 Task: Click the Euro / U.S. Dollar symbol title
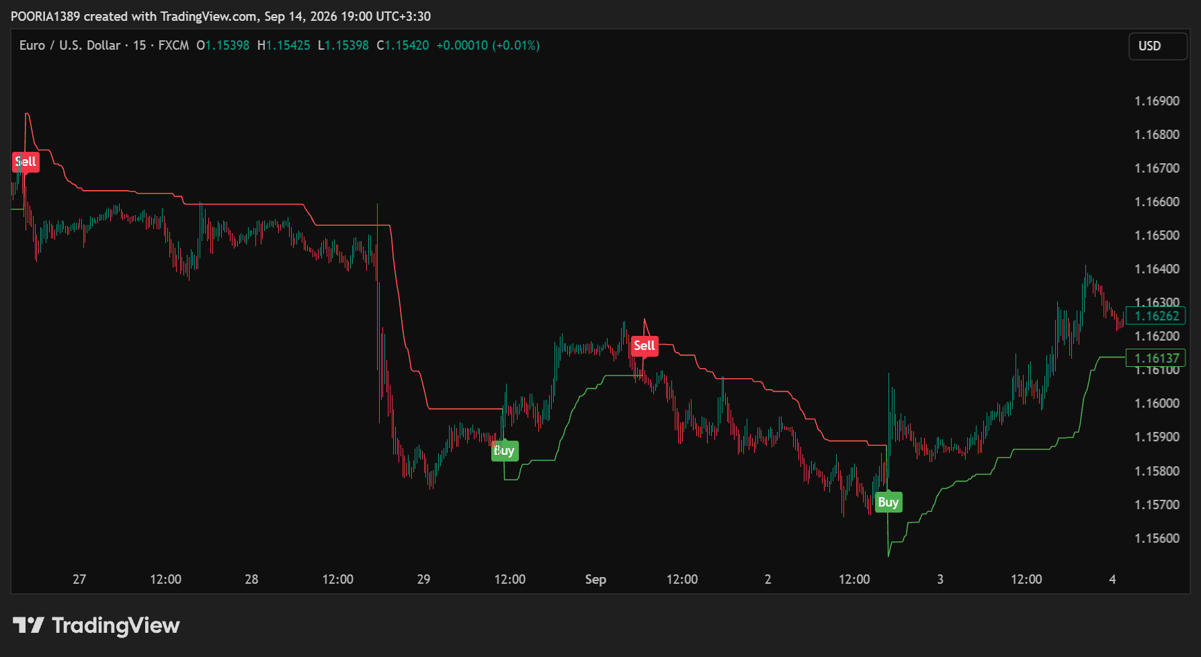(x=70, y=45)
